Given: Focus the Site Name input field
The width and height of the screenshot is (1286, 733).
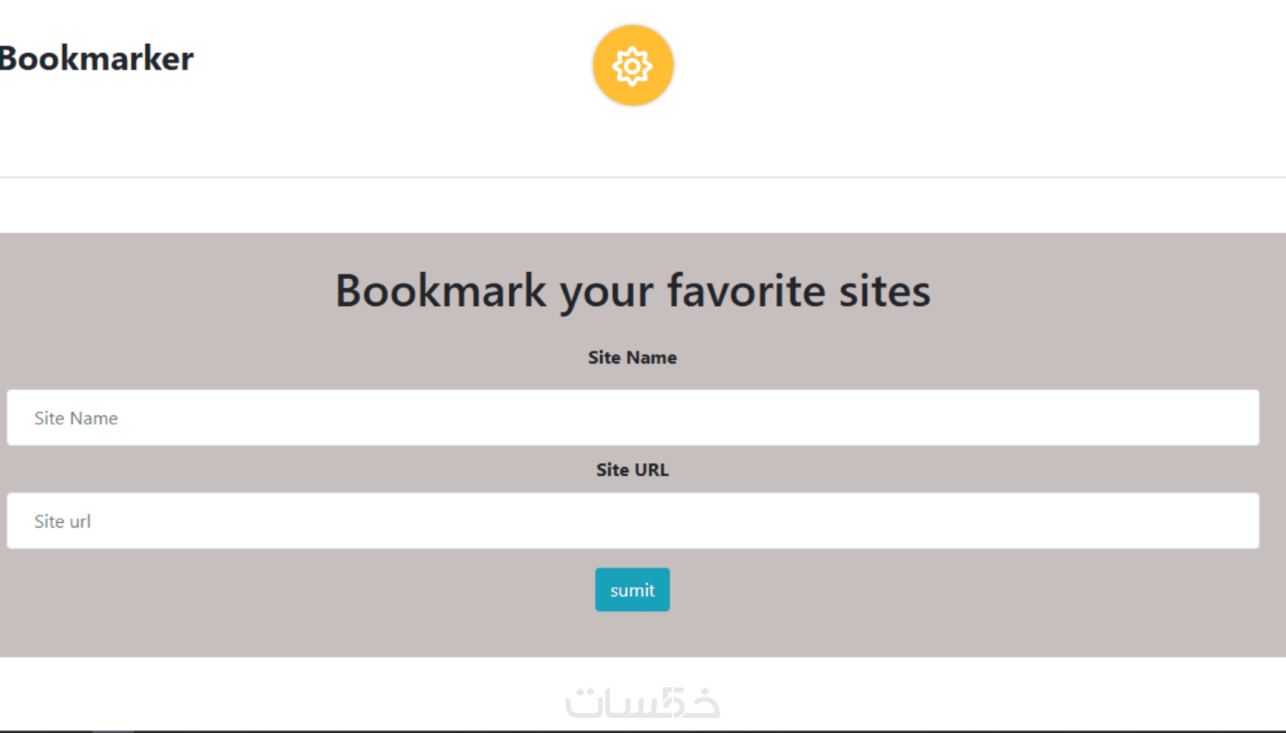Looking at the screenshot, I should coord(632,417).
